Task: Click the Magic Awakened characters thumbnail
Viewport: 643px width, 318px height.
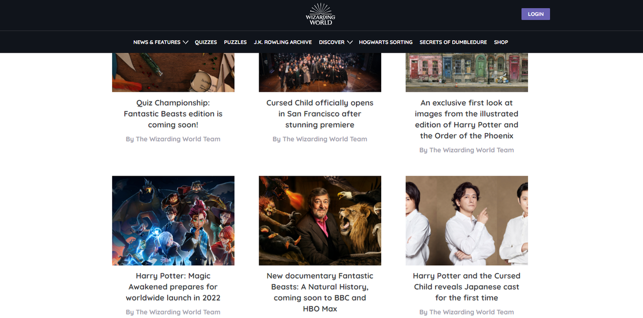Action: (173, 221)
